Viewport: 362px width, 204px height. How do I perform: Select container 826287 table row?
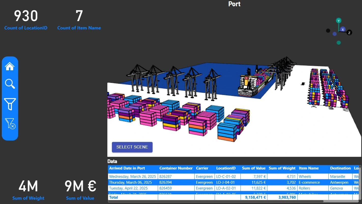pos(176,176)
